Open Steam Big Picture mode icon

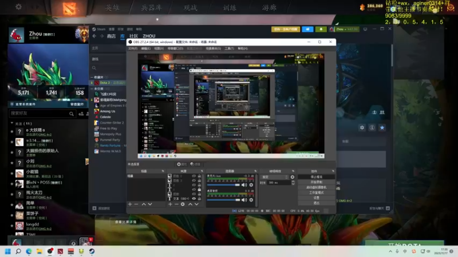(x=365, y=29)
